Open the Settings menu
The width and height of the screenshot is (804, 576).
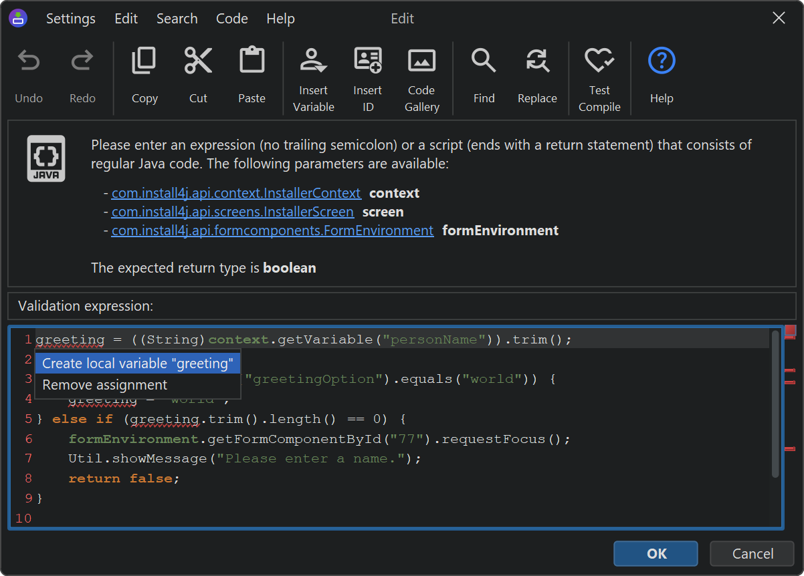70,19
